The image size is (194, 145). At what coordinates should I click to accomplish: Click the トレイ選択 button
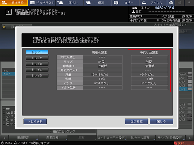pyautogui.click(x=35, y=121)
